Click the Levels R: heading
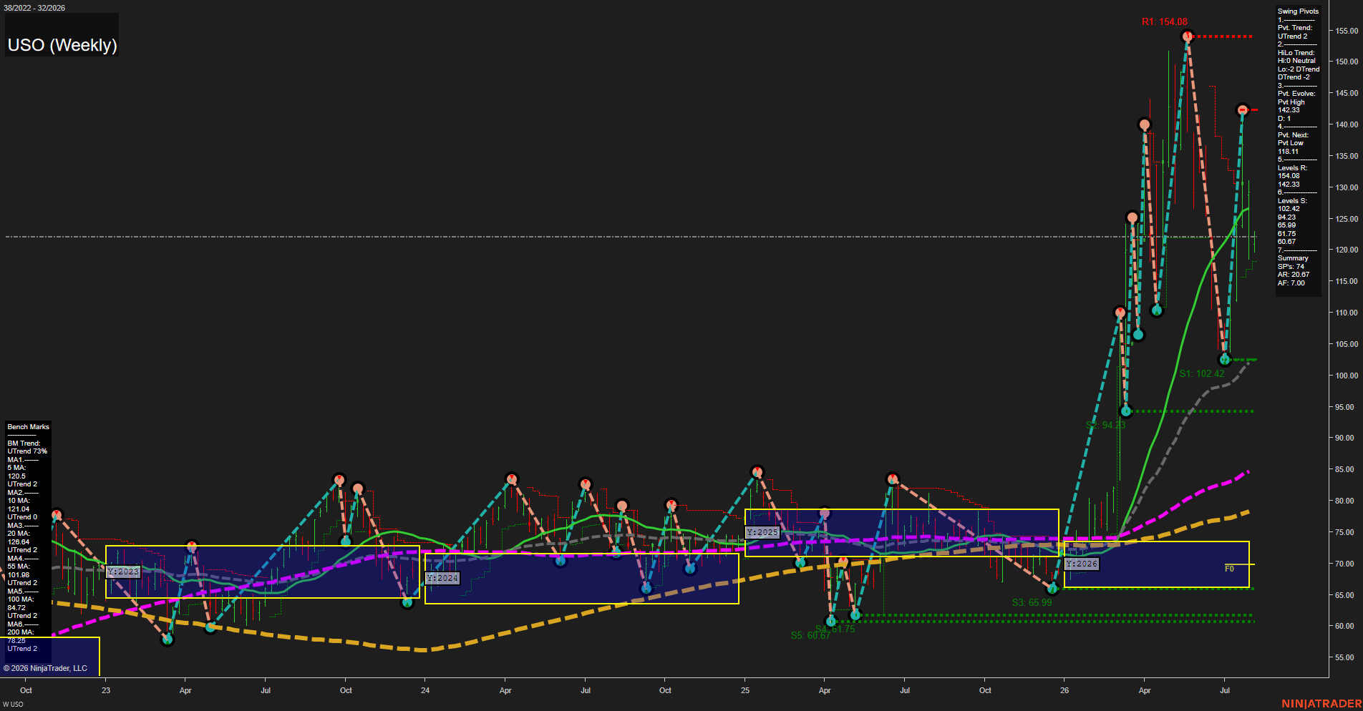This screenshot has height=711, width=1363. tap(1292, 168)
